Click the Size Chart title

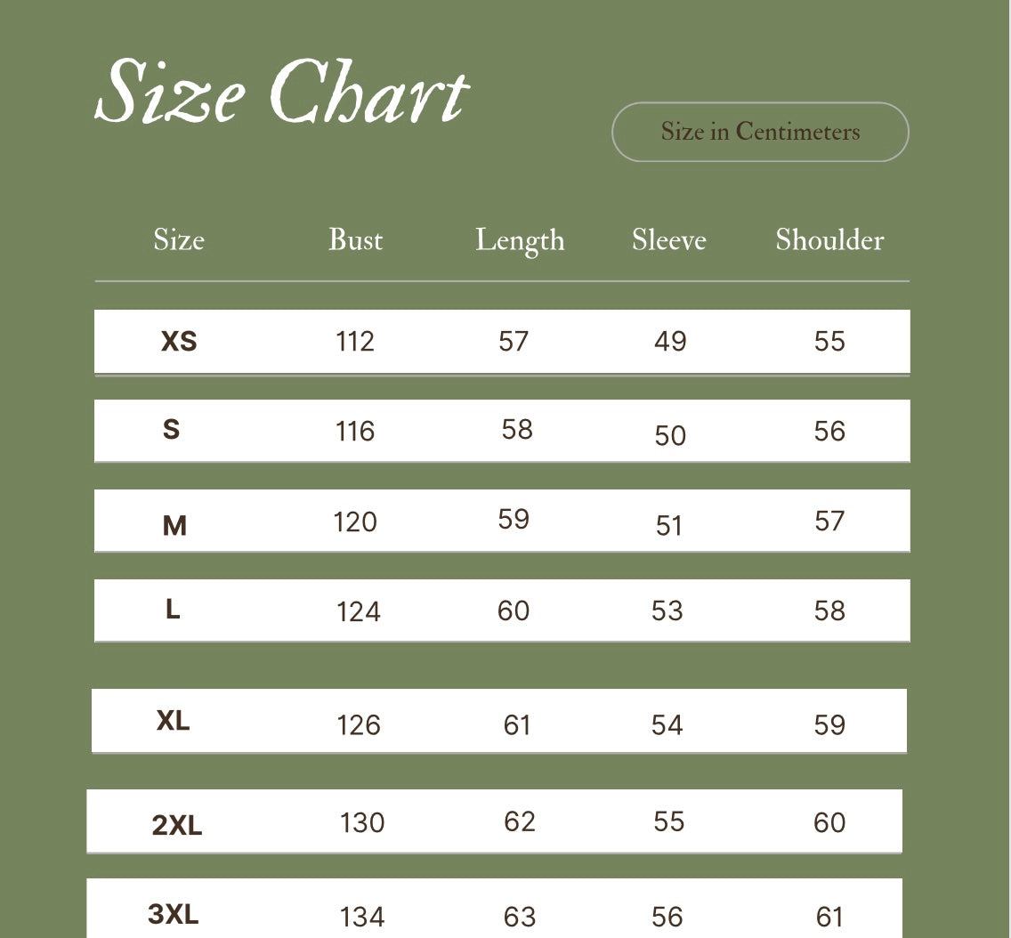(x=281, y=93)
